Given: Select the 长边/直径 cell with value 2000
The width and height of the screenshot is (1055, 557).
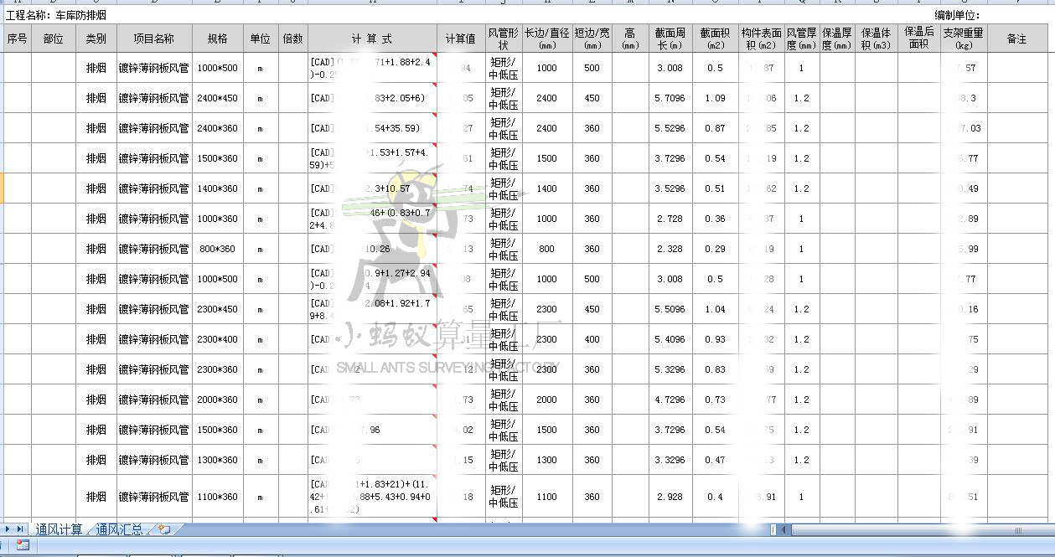Looking at the screenshot, I should (546, 400).
